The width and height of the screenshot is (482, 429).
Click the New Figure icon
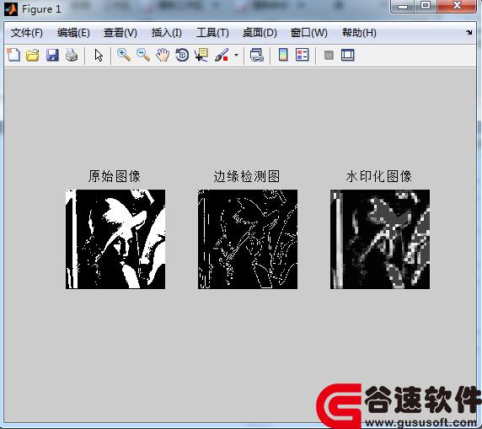click(x=13, y=56)
